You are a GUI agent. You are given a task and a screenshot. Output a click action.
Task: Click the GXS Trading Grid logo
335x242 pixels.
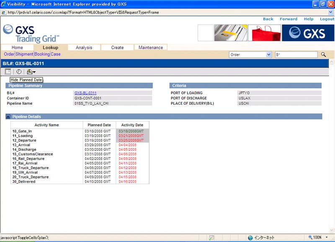point(31,33)
